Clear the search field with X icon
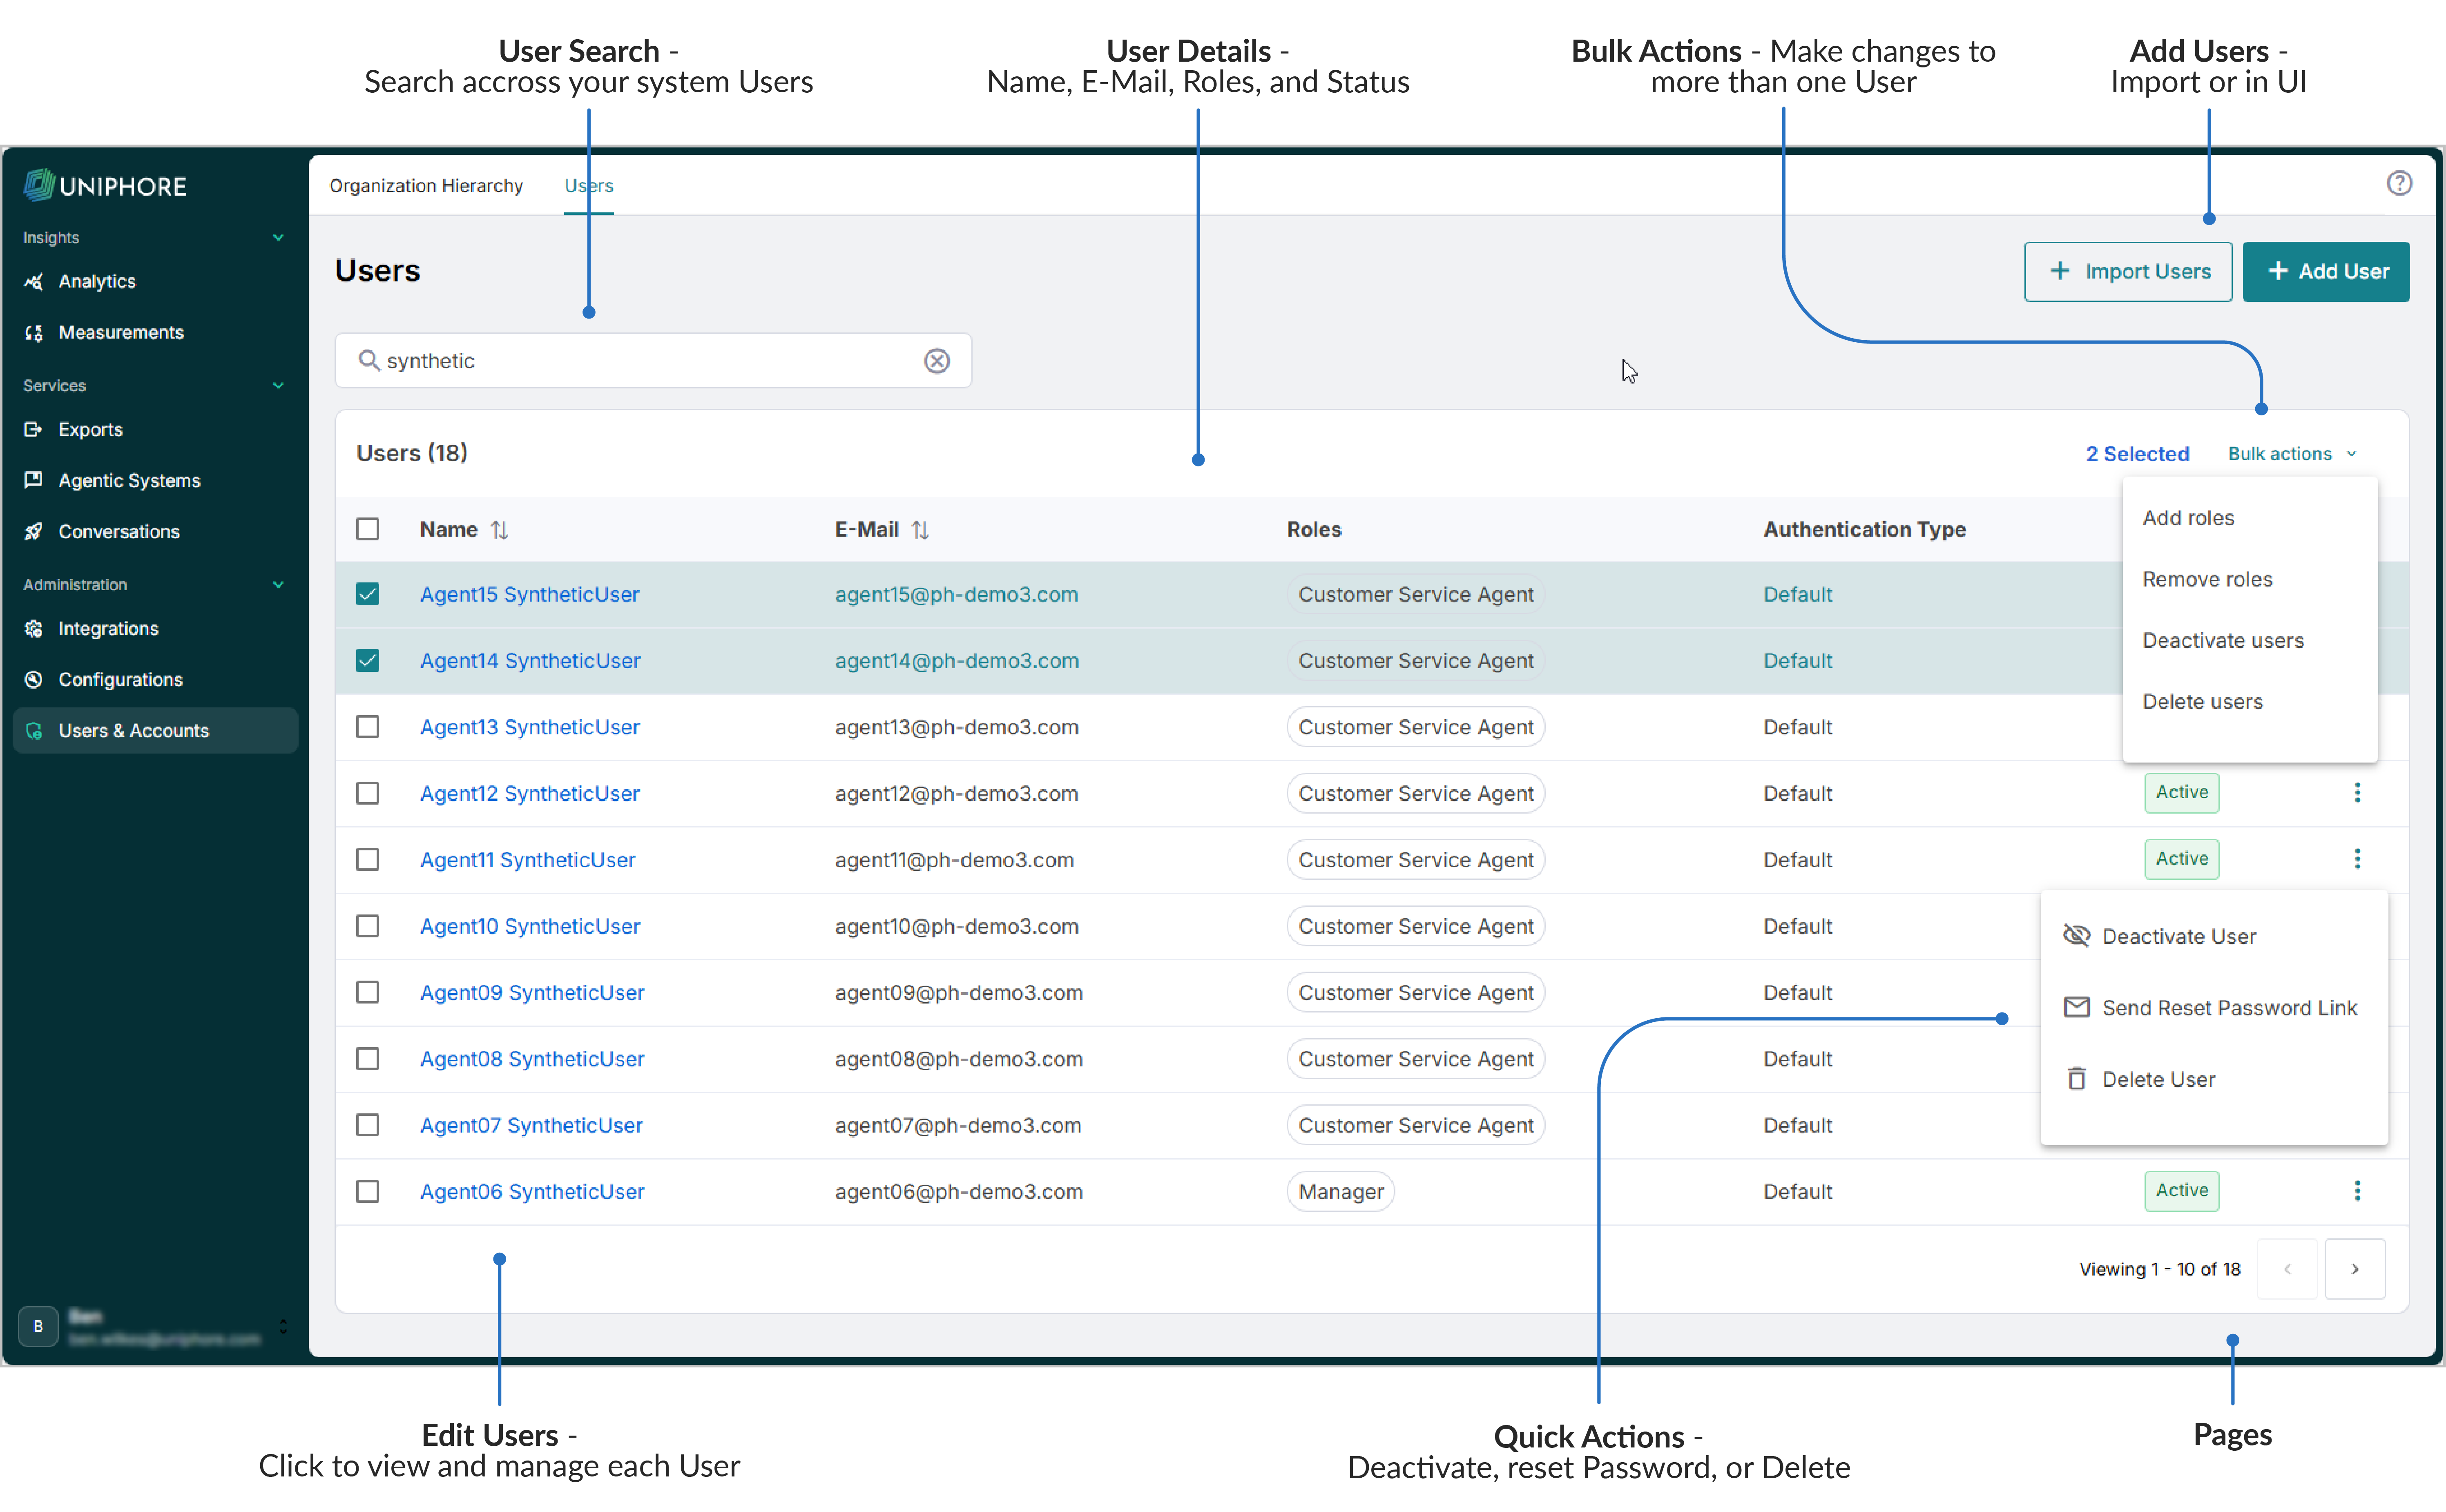This screenshot has width=2446, height=1512. tap(937, 361)
